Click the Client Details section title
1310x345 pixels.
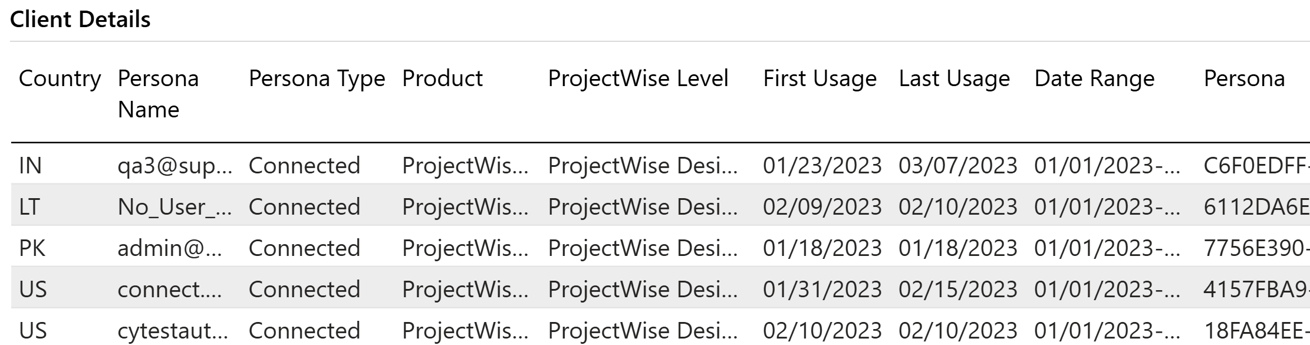80,19
